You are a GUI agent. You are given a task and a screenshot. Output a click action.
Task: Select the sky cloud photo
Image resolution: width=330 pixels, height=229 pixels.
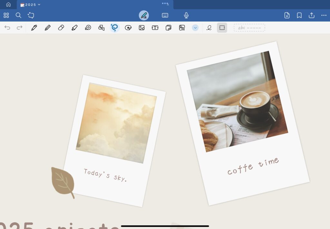116,123
